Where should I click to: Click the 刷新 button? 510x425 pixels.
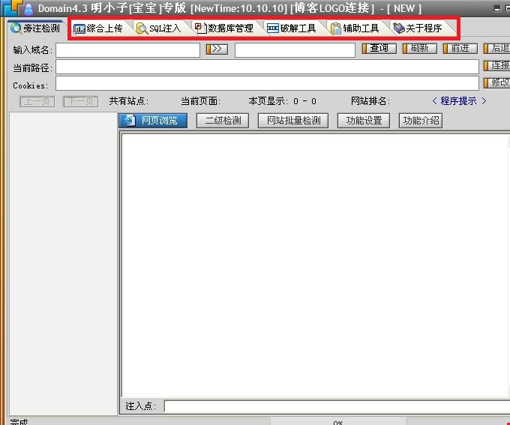[419, 49]
